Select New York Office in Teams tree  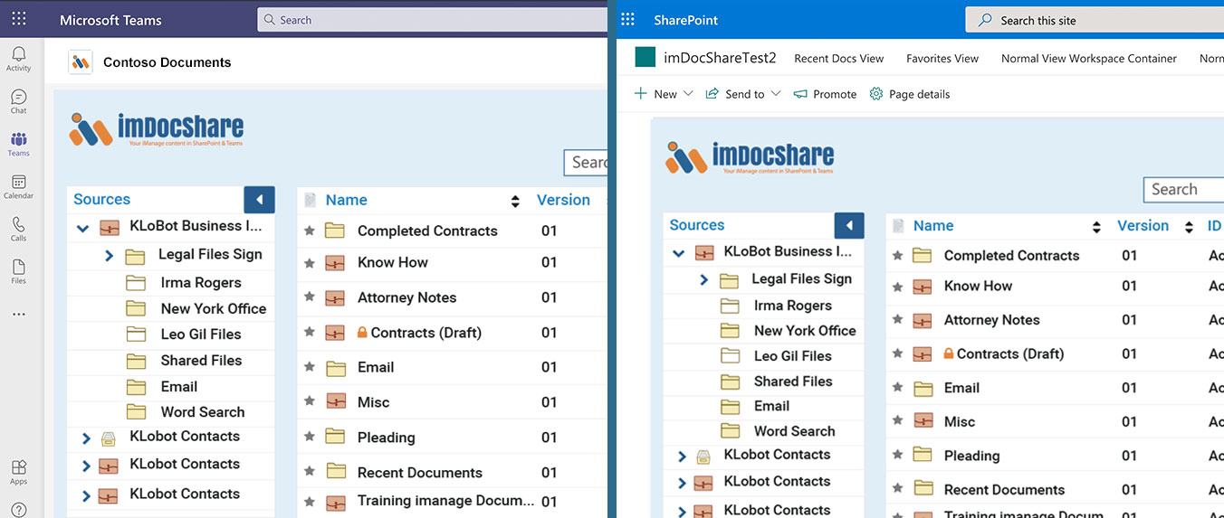point(214,308)
